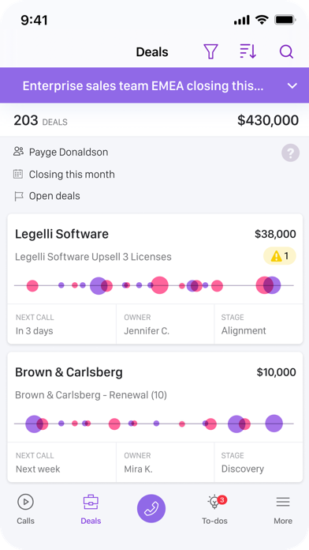This screenshot has width=309, height=550.
Task: Click the gray help question mark
Action: pos(290,153)
